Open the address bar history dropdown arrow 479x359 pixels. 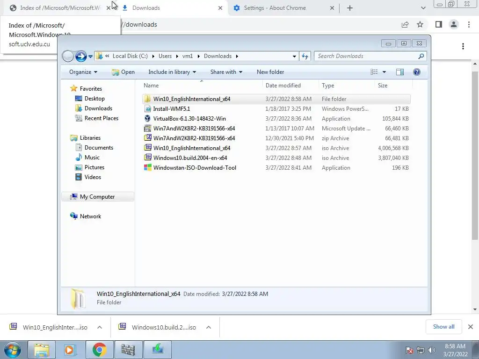[294, 56]
